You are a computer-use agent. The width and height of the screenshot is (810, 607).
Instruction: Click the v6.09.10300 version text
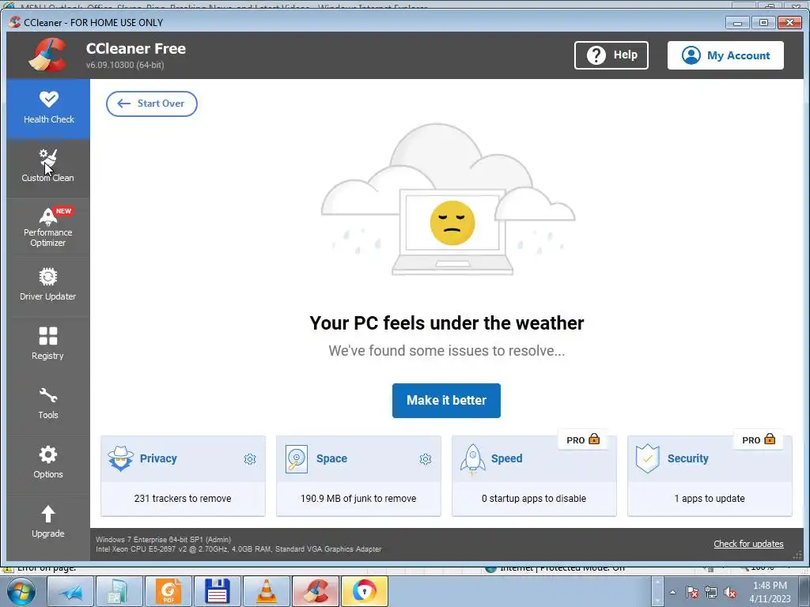point(125,65)
